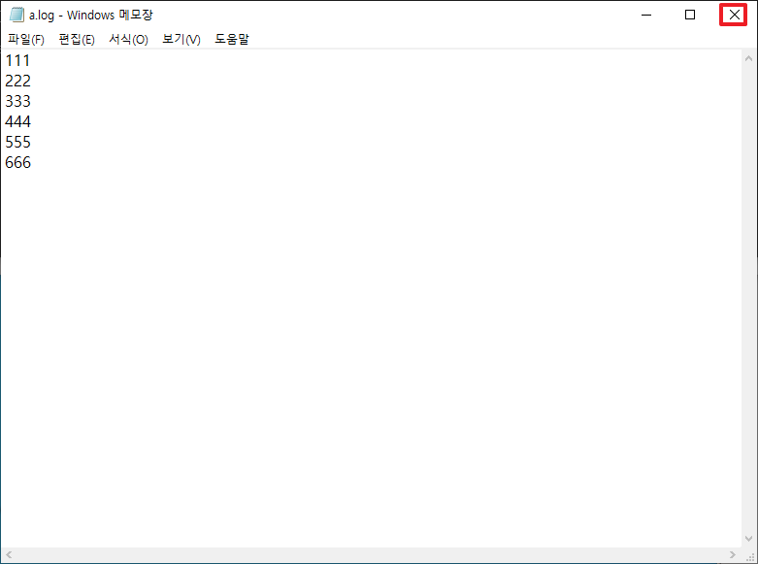Open the 보기(V) menu

tap(181, 39)
